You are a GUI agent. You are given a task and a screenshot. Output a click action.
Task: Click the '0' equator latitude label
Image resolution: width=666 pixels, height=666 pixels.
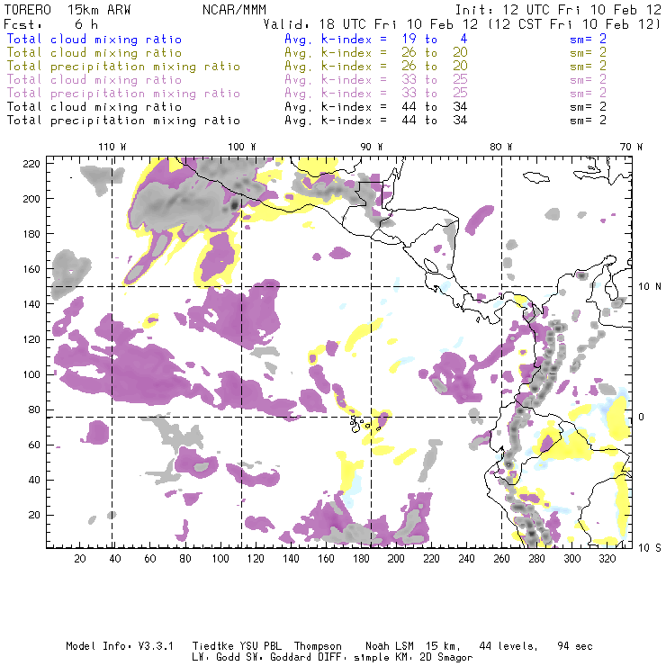(642, 417)
